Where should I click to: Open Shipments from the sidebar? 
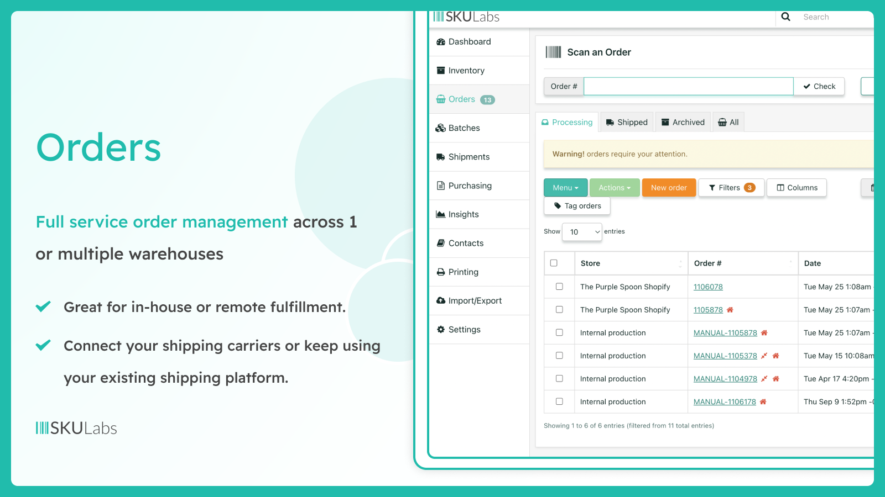(x=479, y=157)
